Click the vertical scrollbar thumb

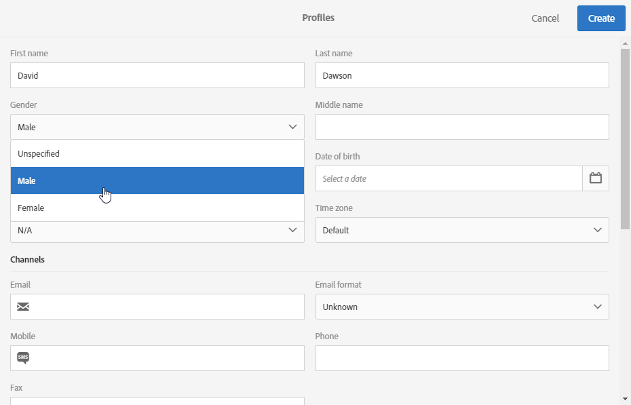coord(625,139)
